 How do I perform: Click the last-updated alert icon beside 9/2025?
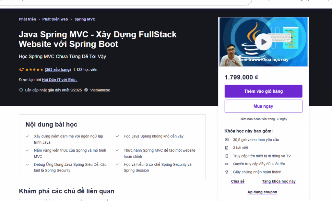(x=21, y=90)
